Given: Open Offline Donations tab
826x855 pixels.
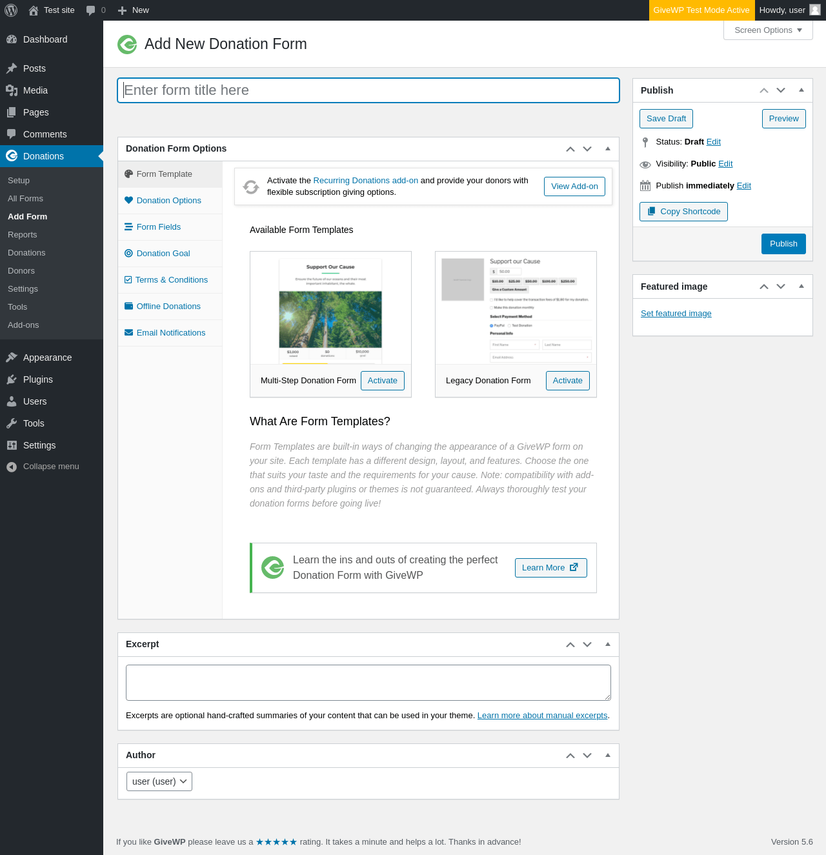Looking at the screenshot, I should (170, 307).
